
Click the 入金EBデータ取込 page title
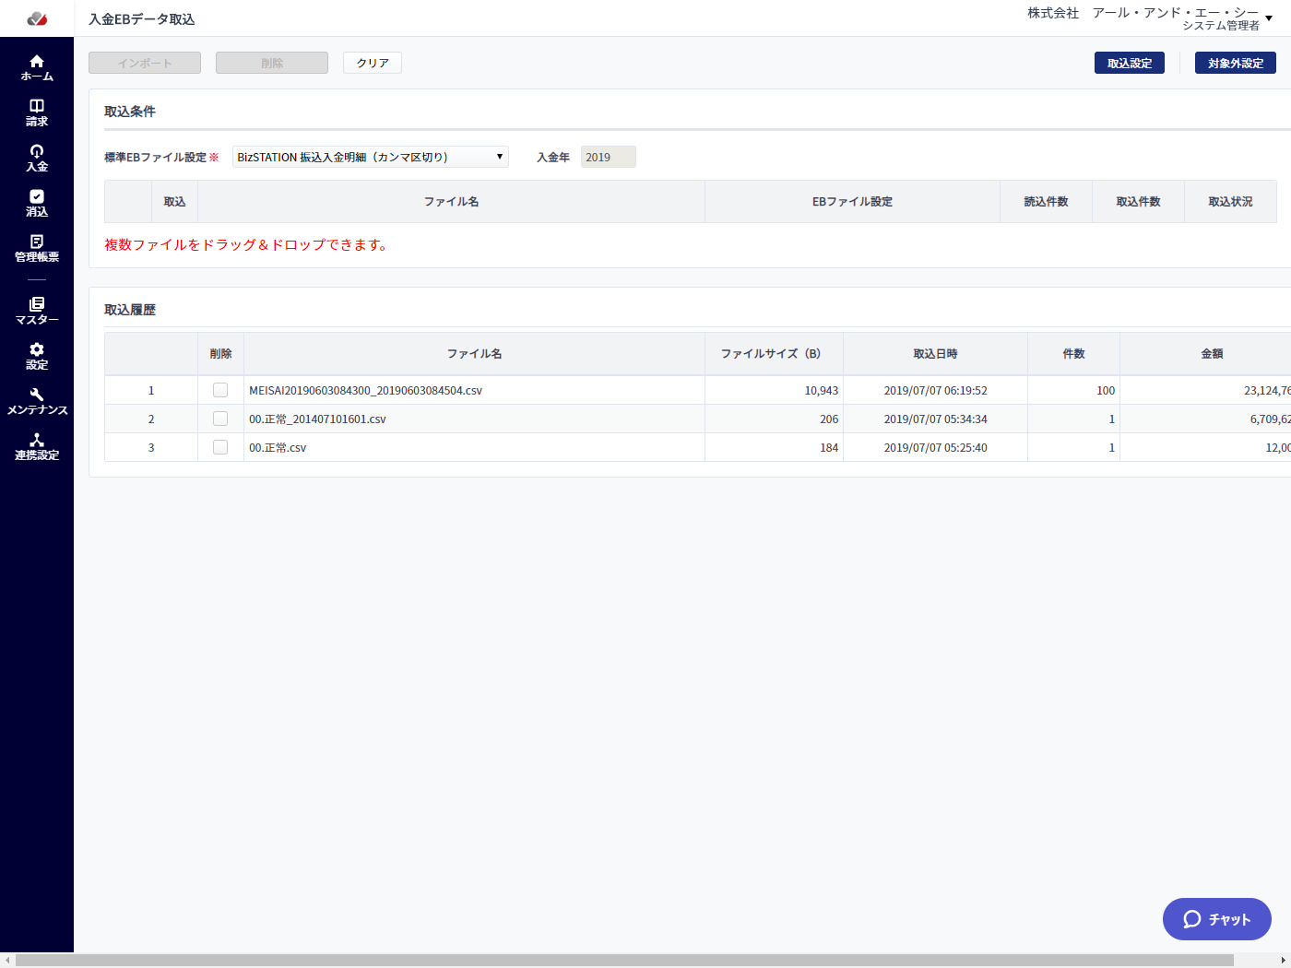(142, 18)
